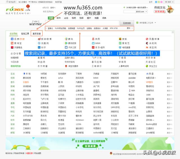The image size is (180, 159).
Task: Open the red JD icon beside 京东·超市
Action: point(93,47)
